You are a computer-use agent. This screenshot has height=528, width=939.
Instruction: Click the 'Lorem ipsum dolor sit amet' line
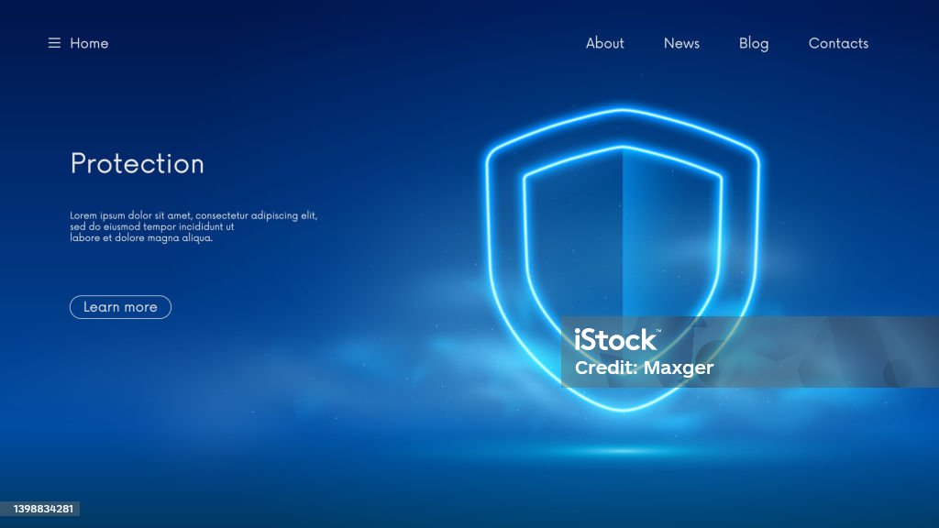pyautogui.click(x=193, y=215)
